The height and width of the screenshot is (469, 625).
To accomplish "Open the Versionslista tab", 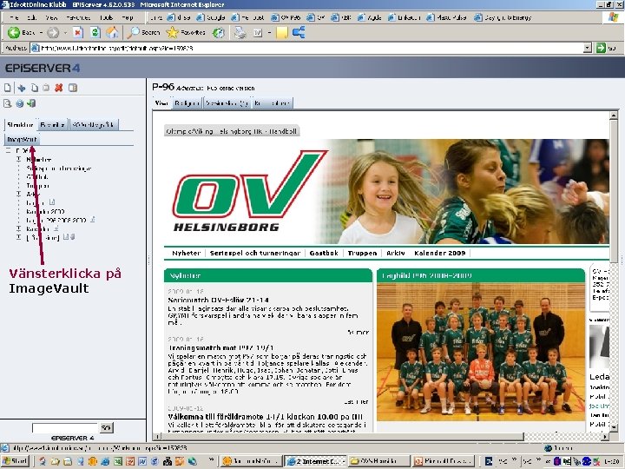I will click(x=227, y=103).
